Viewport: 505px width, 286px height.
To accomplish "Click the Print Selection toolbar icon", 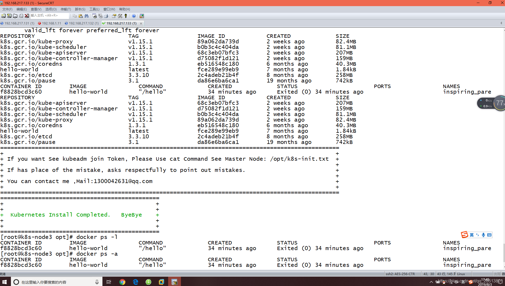I will click(x=100, y=16).
